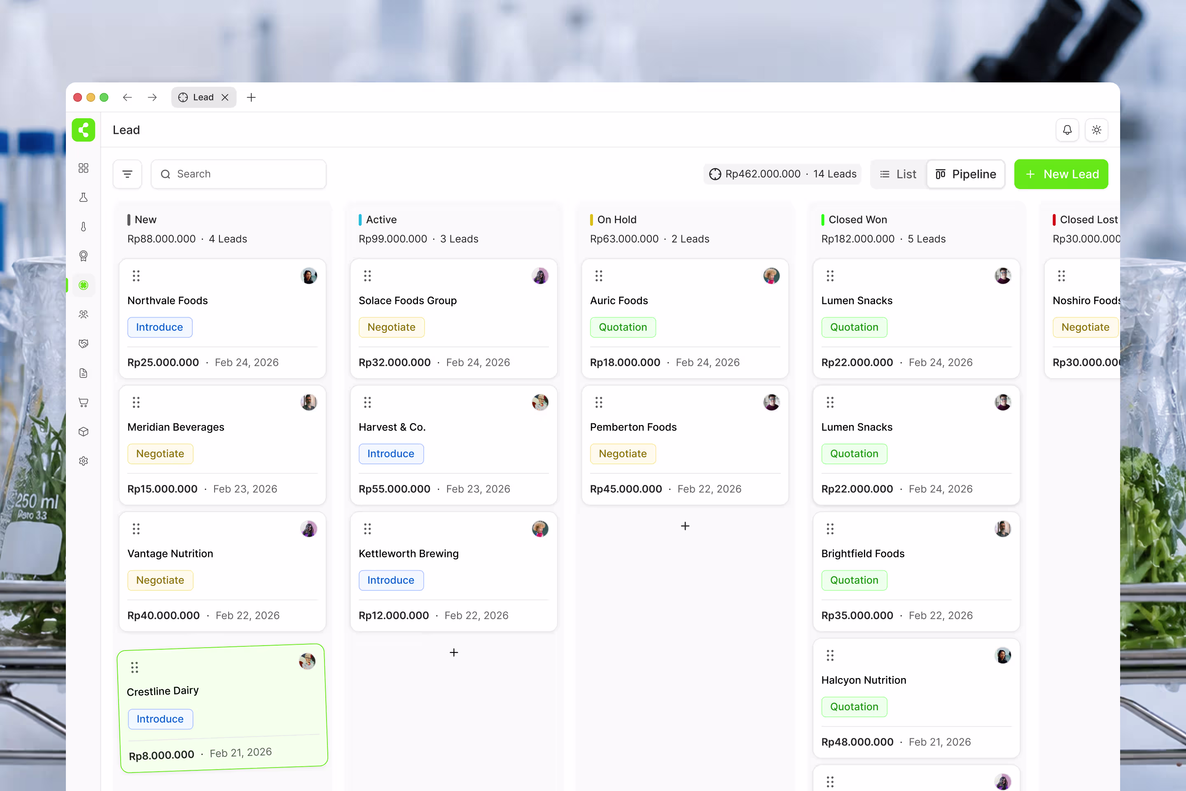Add a lead to the On Hold column
1186x791 pixels.
click(x=685, y=526)
